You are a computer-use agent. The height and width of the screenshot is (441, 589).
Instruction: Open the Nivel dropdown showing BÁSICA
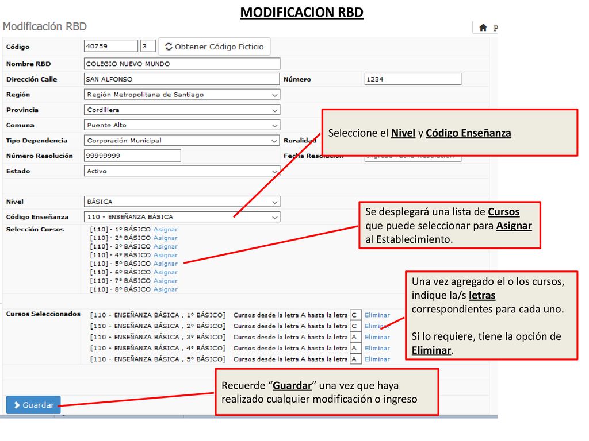[x=182, y=202]
